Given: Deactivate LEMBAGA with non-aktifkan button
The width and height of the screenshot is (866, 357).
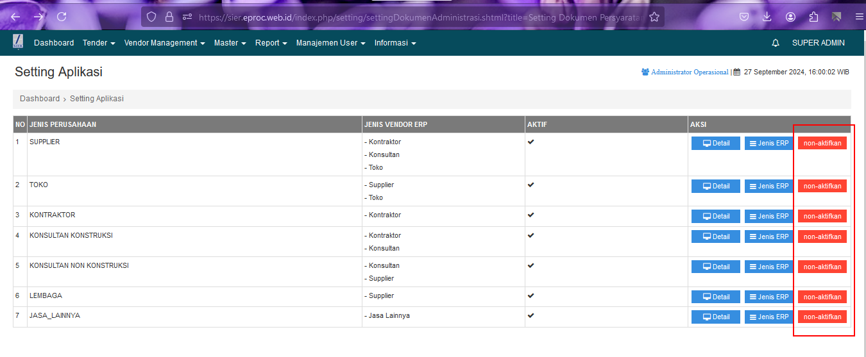Looking at the screenshot, I should tap(822, 297).
